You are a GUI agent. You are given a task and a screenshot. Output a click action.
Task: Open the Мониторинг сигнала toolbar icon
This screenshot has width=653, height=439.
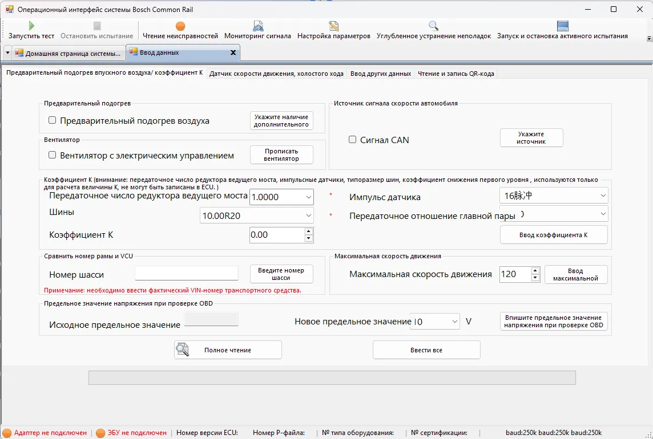click(258, 26)
